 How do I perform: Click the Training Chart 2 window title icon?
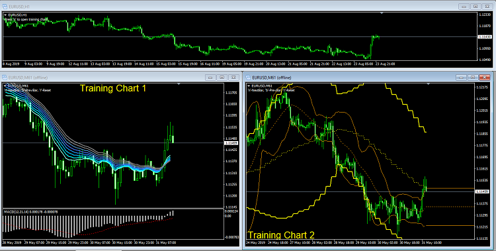[x=248, y=77]
